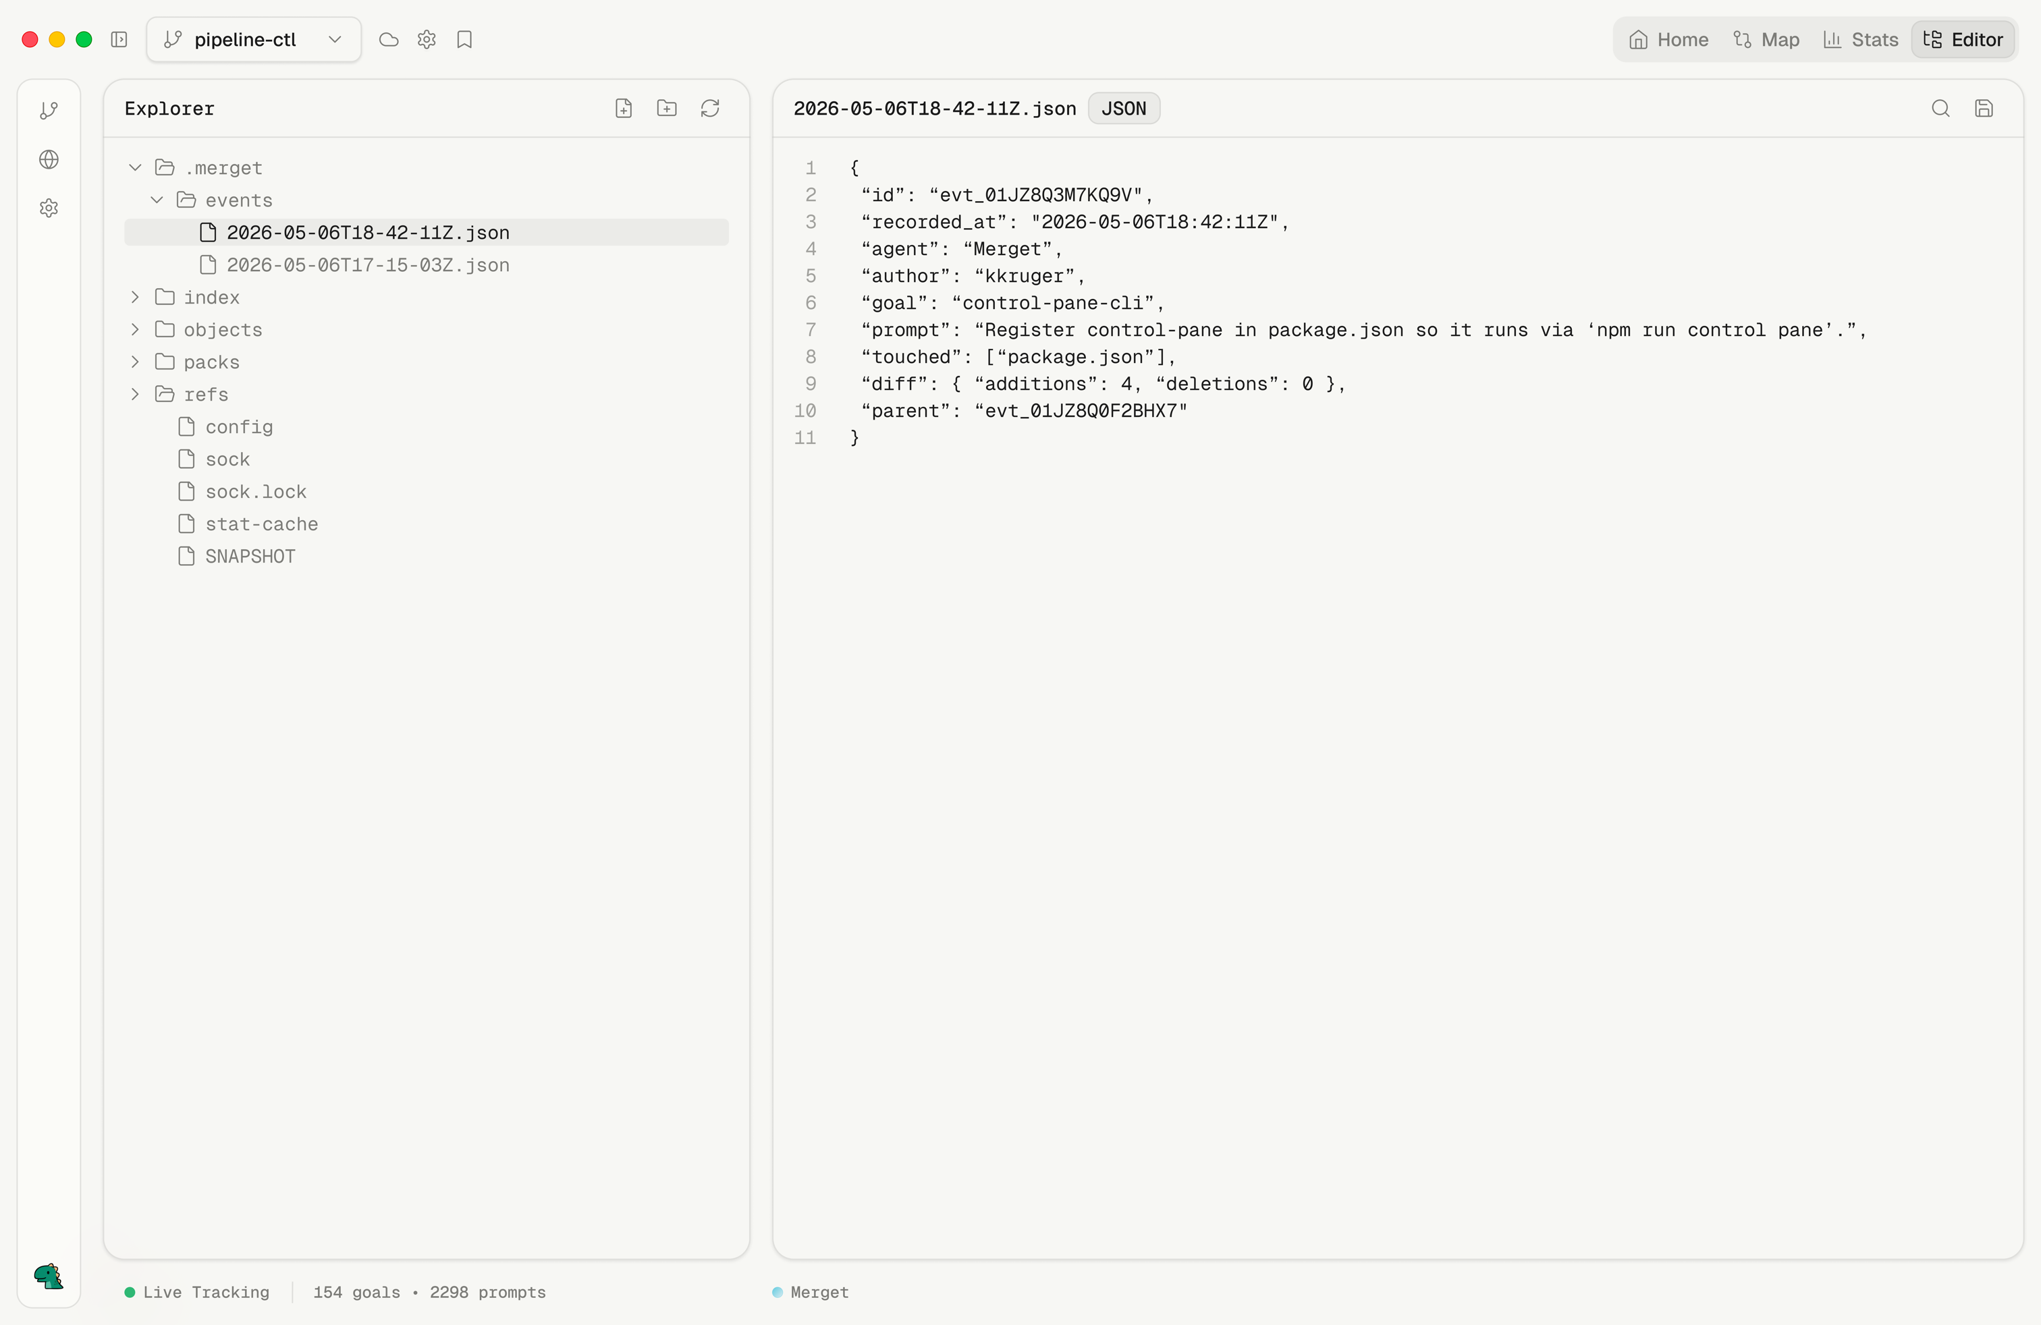The image size is (2041, 1325).
Task: Click the dinosaur avatar icon
Action: click(x=49, y=1276)
